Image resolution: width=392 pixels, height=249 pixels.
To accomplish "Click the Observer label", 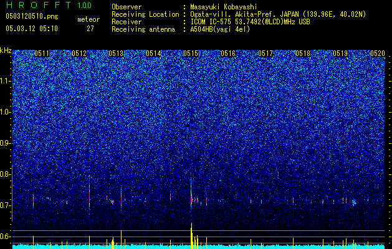I will tap(127, 7).
